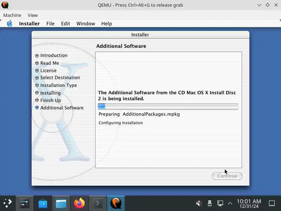
Task: Open the Edit menu
Action: point(65,24)
